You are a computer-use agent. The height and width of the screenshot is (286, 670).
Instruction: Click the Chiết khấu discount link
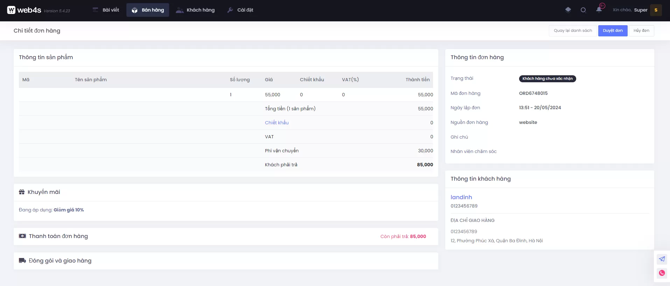[277, 123]
